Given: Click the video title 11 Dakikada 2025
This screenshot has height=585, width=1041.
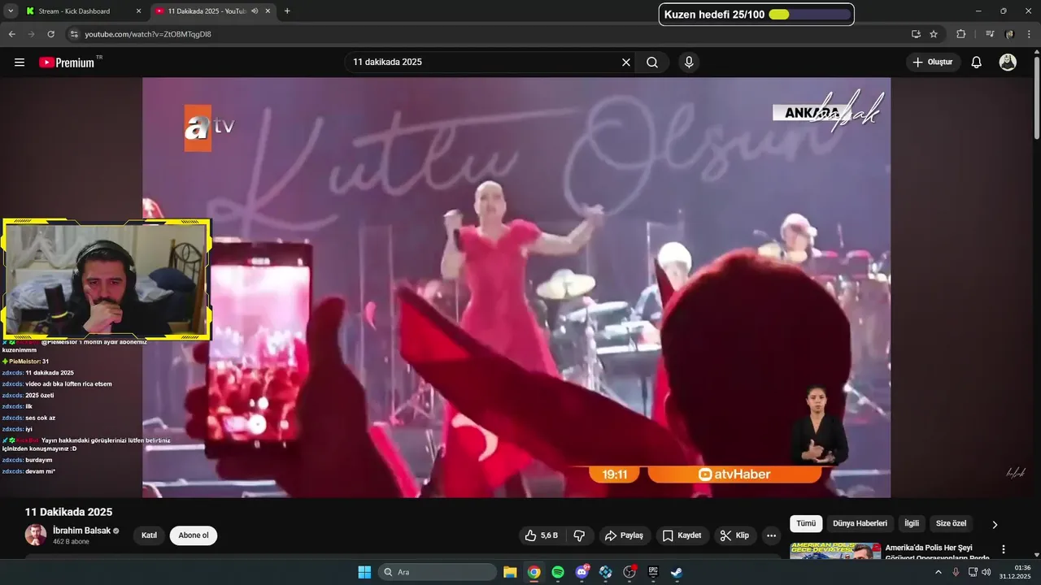Looking at the screenshot, I should (x=68, y=512).
